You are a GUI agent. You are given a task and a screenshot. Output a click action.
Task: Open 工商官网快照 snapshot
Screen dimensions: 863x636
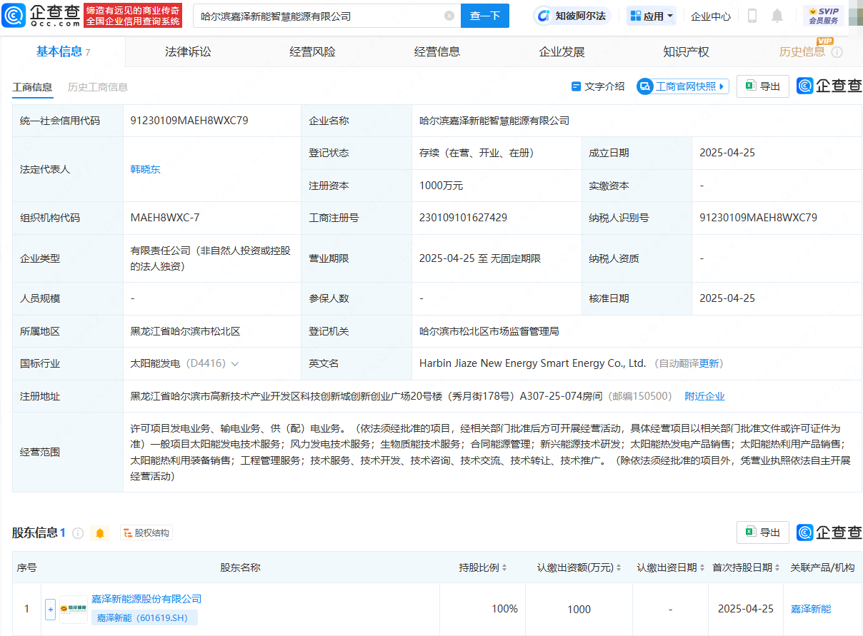(683, 86)
